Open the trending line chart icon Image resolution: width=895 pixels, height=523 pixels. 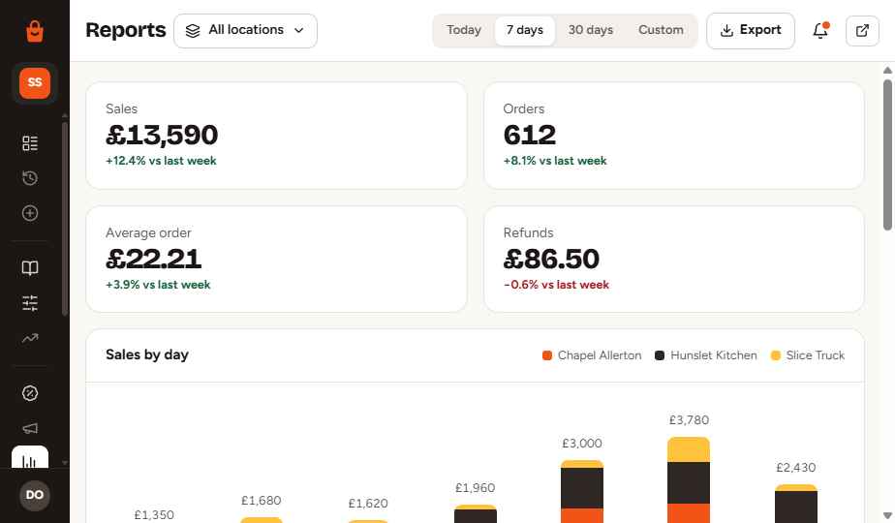(x=30, y=338)
